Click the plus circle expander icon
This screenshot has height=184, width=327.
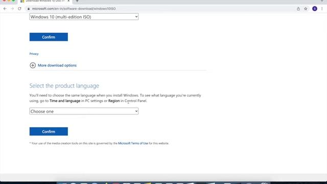pyautogui.click(x=33, y=65)
